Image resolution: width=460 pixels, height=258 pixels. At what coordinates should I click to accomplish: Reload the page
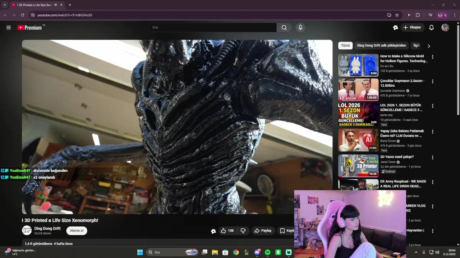tap(22, 15)
